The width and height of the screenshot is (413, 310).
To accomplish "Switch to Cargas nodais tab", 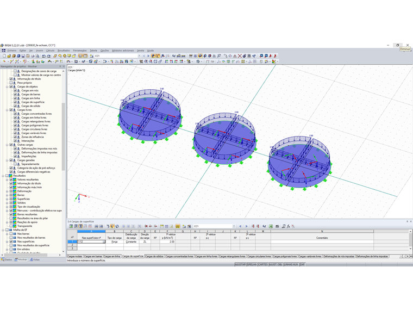I will tap(75, 256).
